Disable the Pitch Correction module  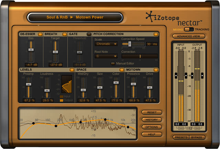tap(156, 34)
